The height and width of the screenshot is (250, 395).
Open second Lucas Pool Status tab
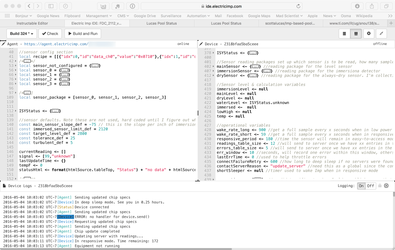[x=226, y=23]
